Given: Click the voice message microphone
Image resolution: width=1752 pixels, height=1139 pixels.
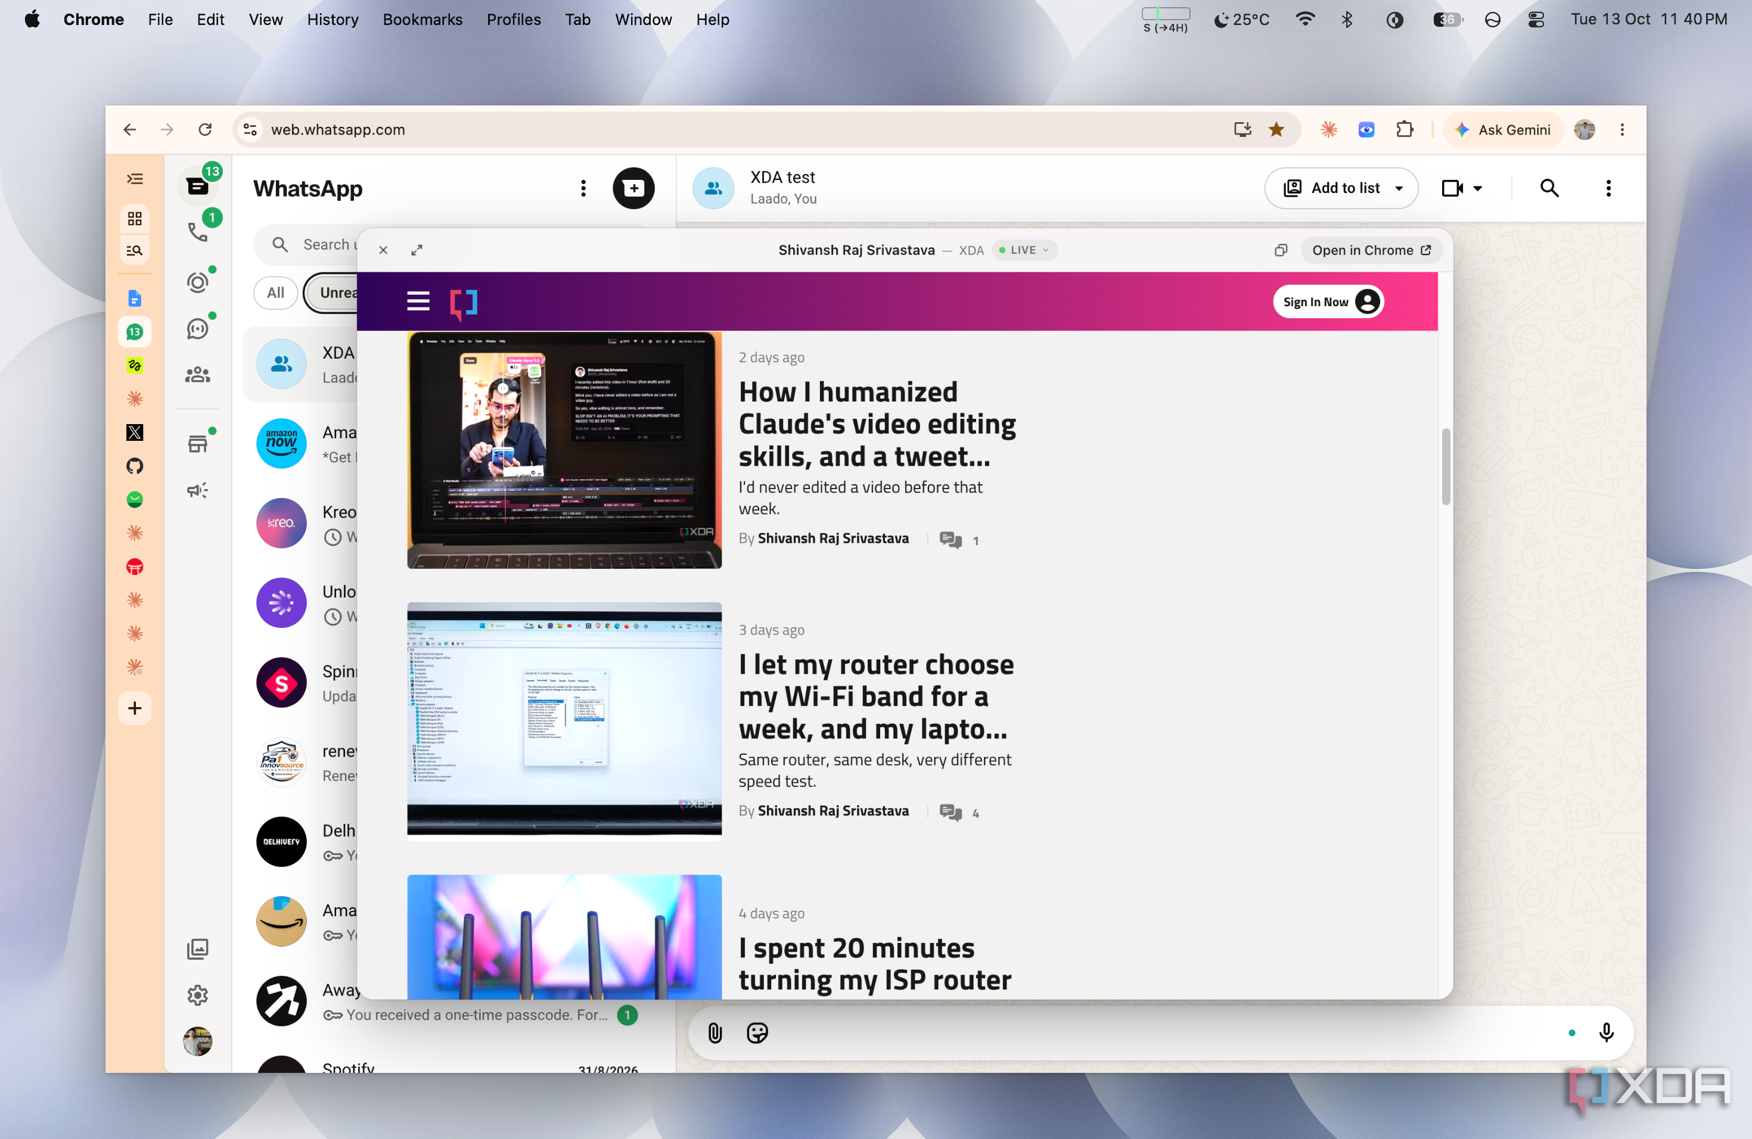Looking at the screenshot, I should 1606,1033.
